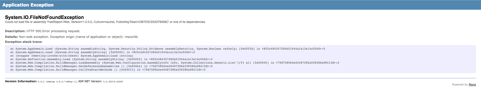The image size is (481, 90).
Task: Click the Powered by text
Action: point(460,85)
